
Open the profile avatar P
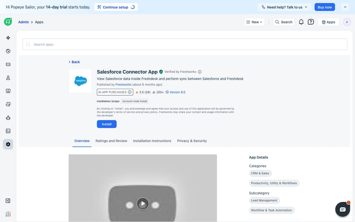coord(347,22)
